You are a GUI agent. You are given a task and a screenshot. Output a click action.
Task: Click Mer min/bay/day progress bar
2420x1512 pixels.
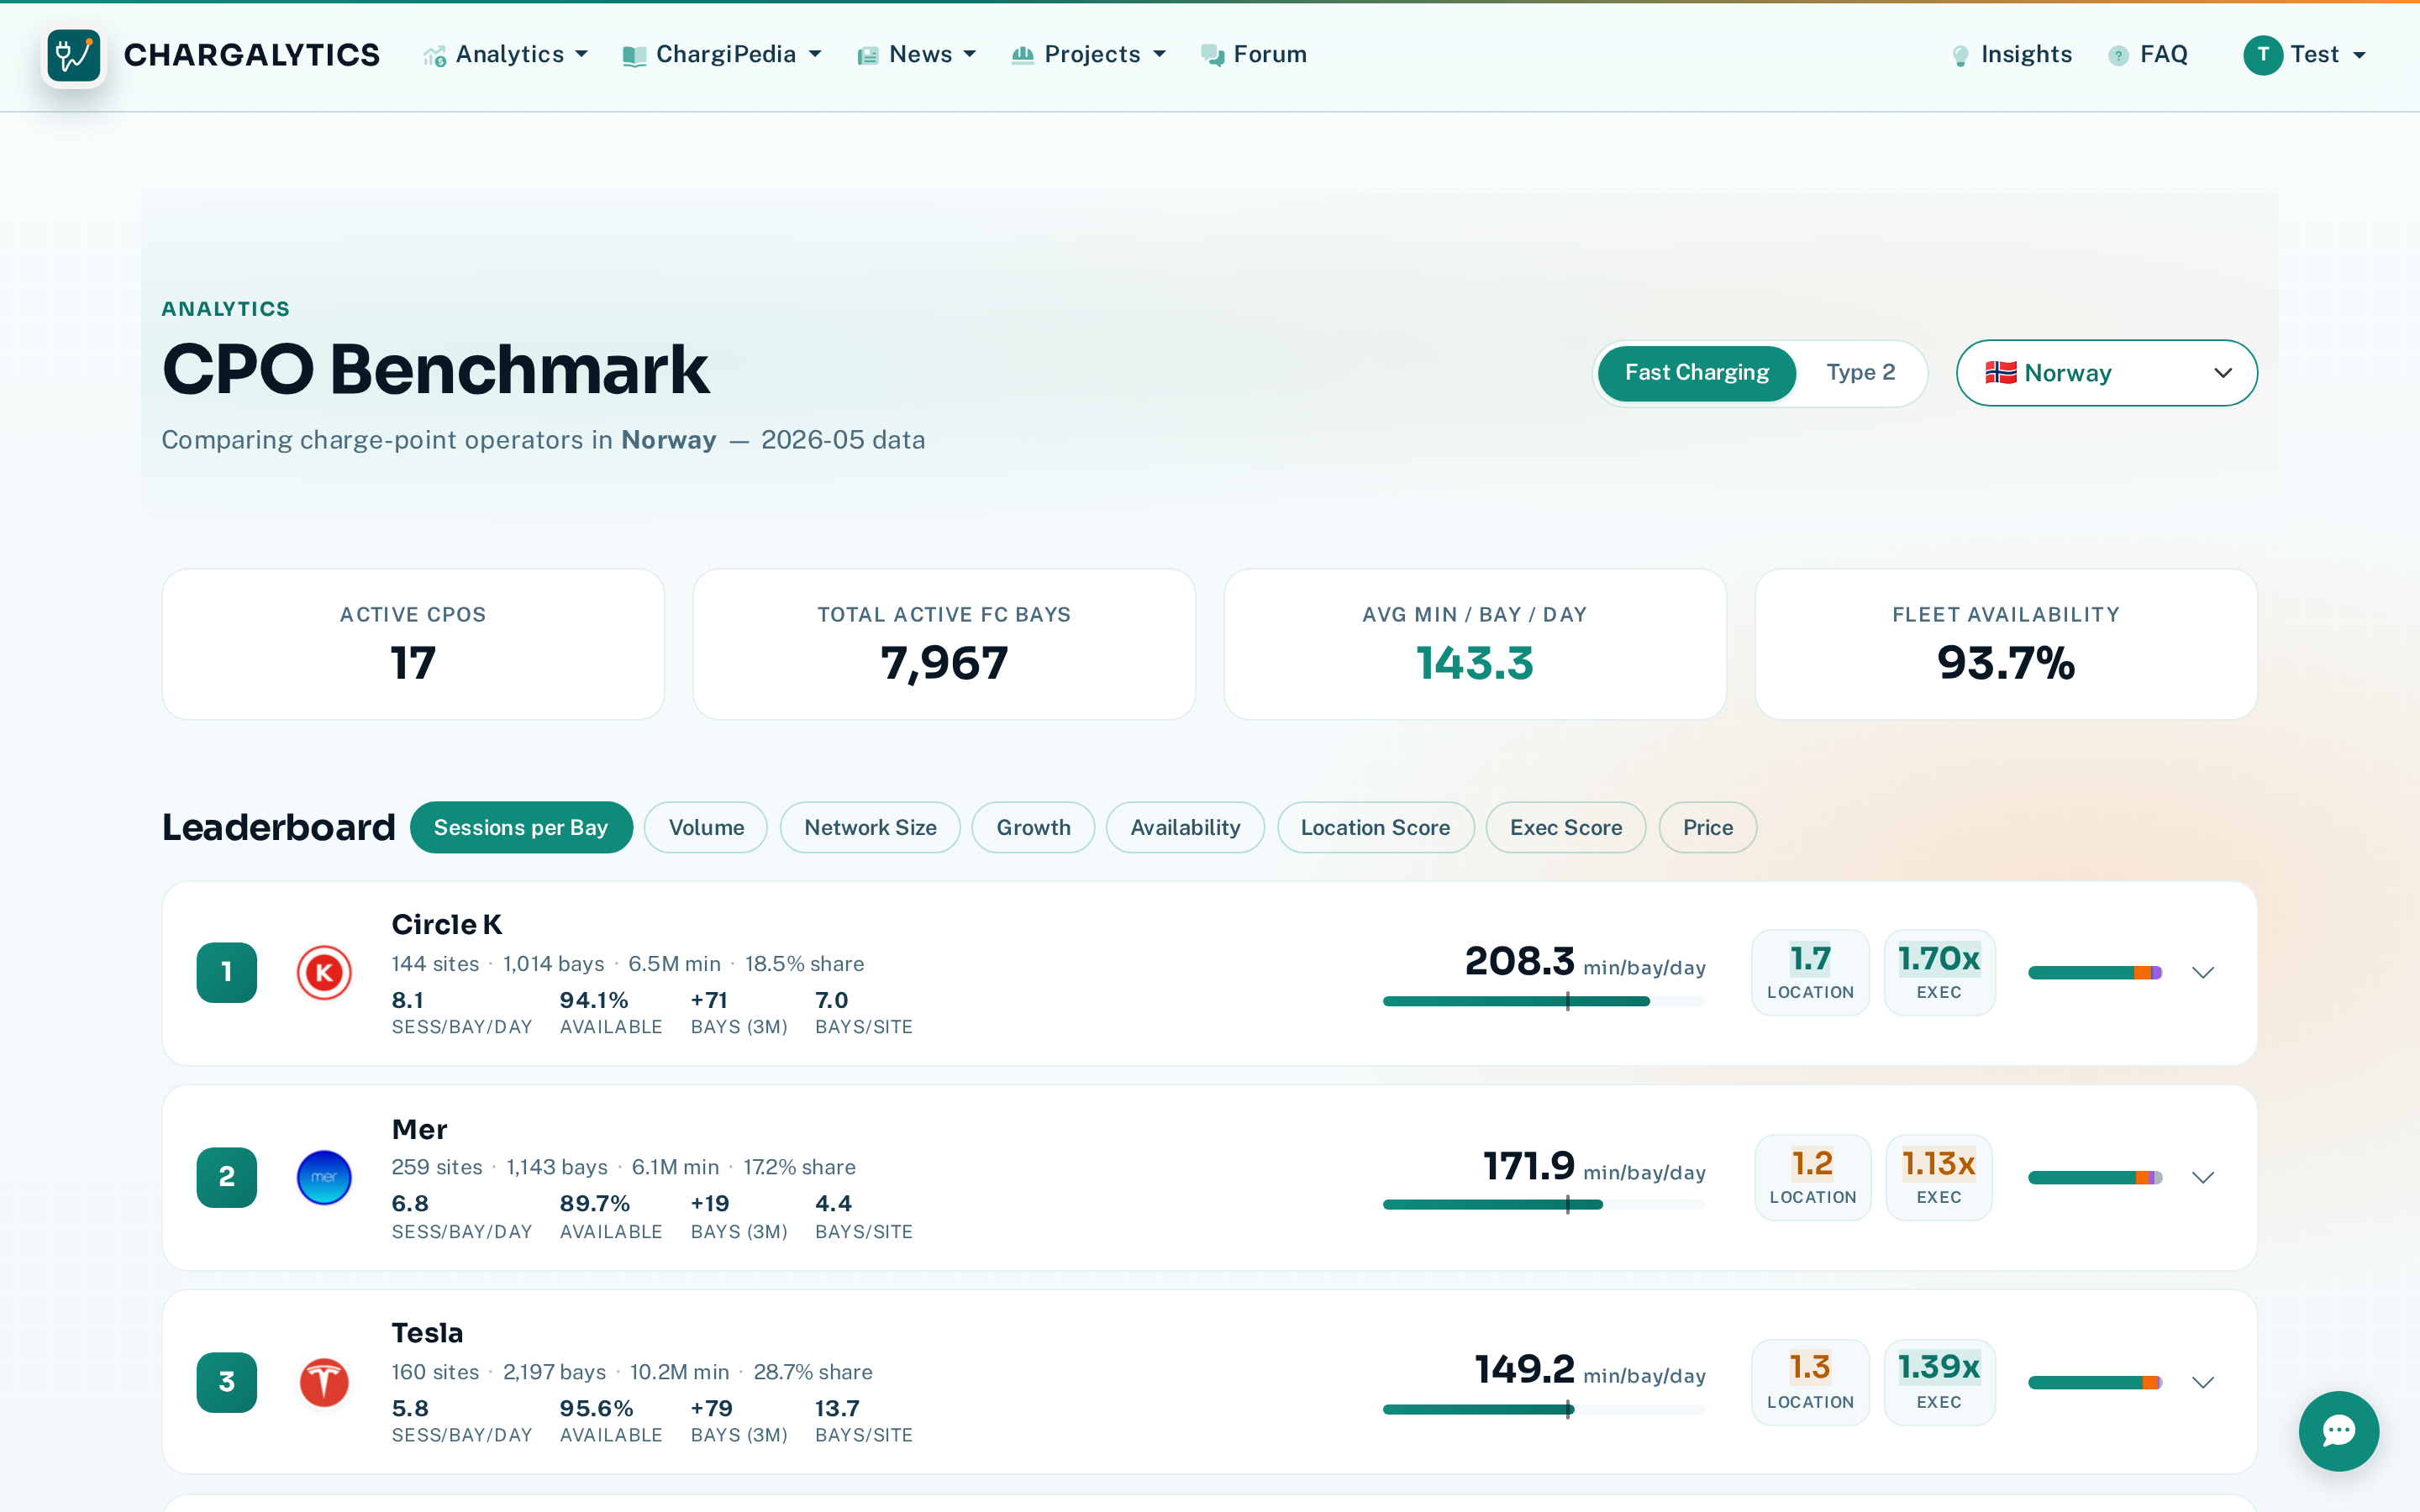tap(1544, 1205)
